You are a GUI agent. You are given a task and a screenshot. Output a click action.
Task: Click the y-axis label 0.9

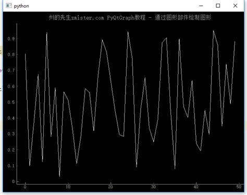click(11, 38)
